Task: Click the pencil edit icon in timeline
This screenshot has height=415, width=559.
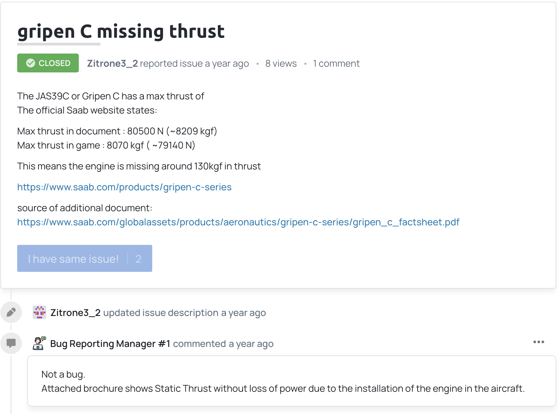Action: tap(11, 312)
